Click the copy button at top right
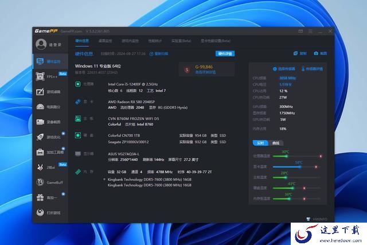The width and height of the screenshot is (367, 245). coord(300,53)
